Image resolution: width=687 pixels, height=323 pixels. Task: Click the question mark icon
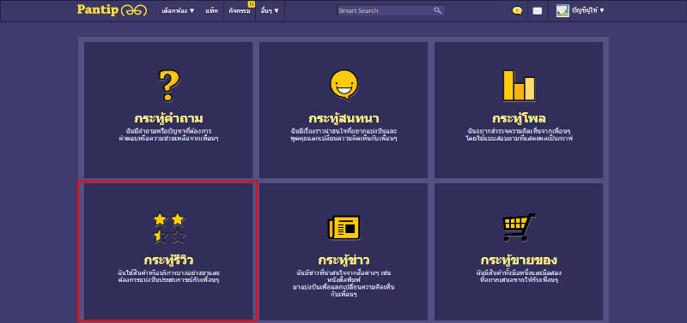pos(168,86)
